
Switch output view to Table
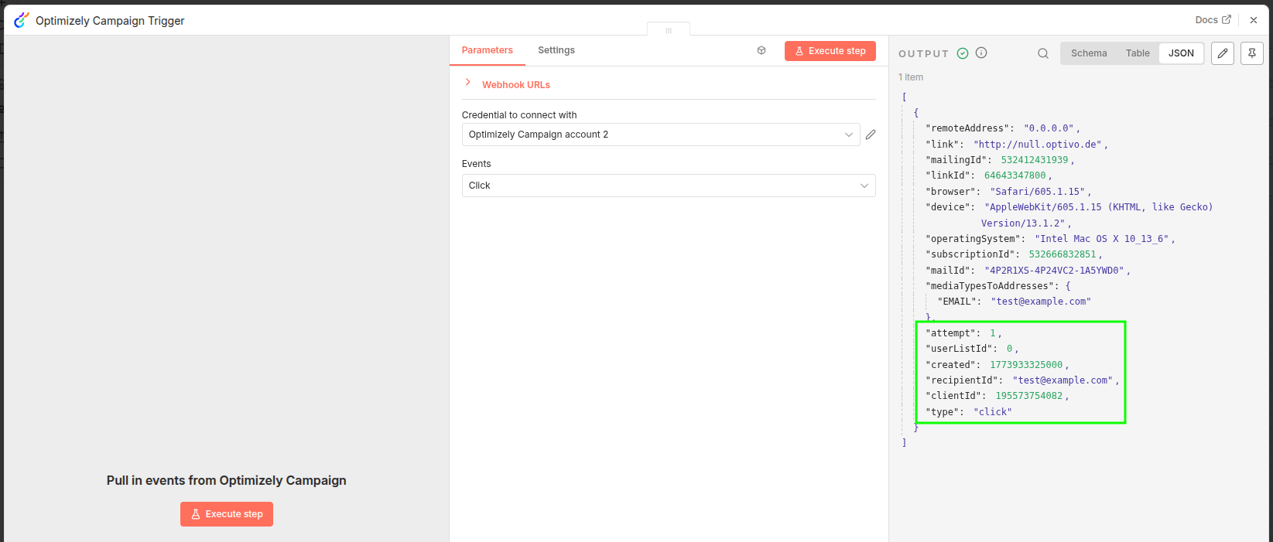point(1138,53)
